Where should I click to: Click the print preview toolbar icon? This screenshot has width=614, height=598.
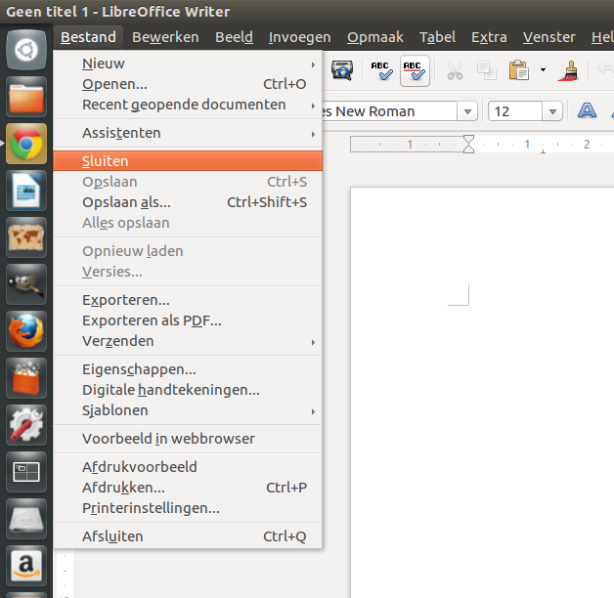tap(342, 70)
